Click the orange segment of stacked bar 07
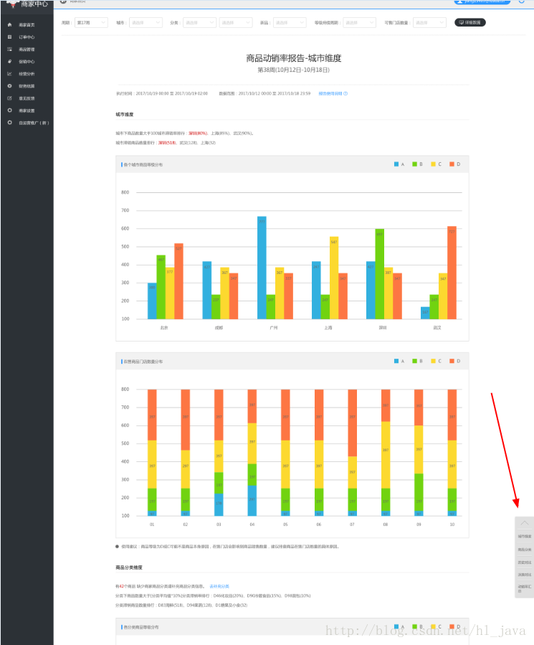Screen dimensions: 534x645 [x=353, y=423]
